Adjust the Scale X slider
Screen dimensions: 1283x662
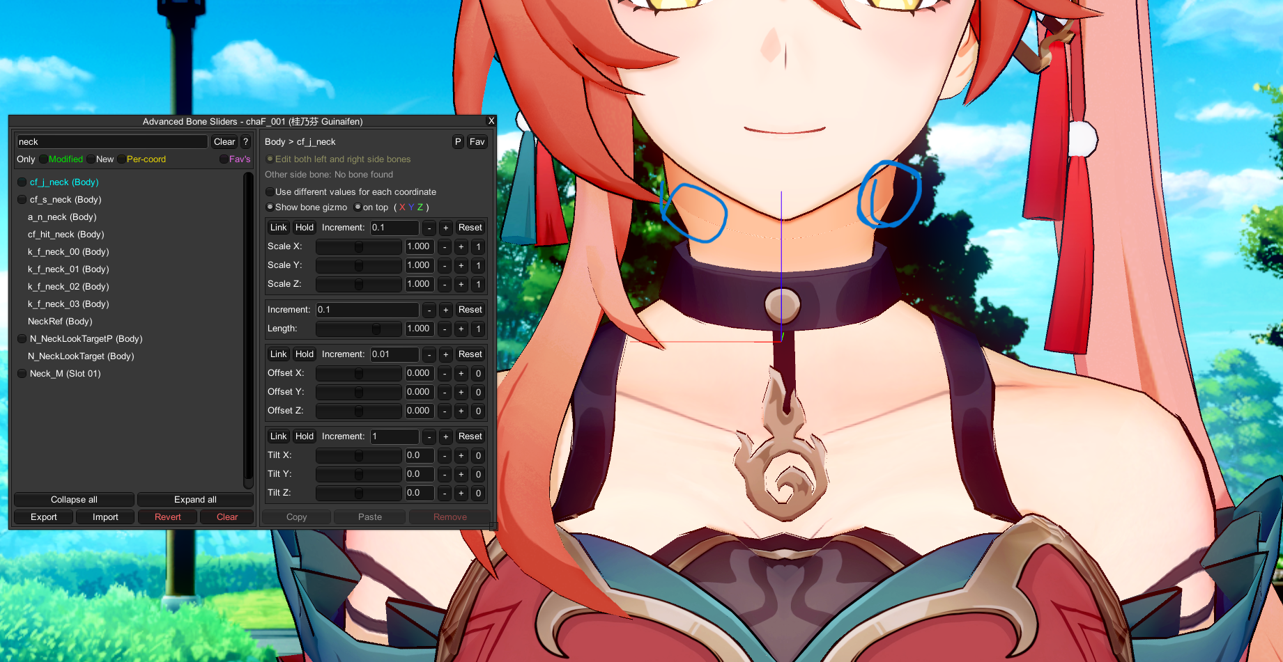359,246
